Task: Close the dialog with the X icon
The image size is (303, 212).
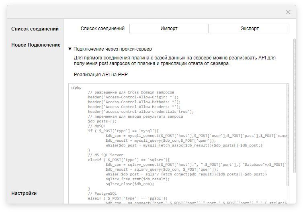Action: coord(288,12)
